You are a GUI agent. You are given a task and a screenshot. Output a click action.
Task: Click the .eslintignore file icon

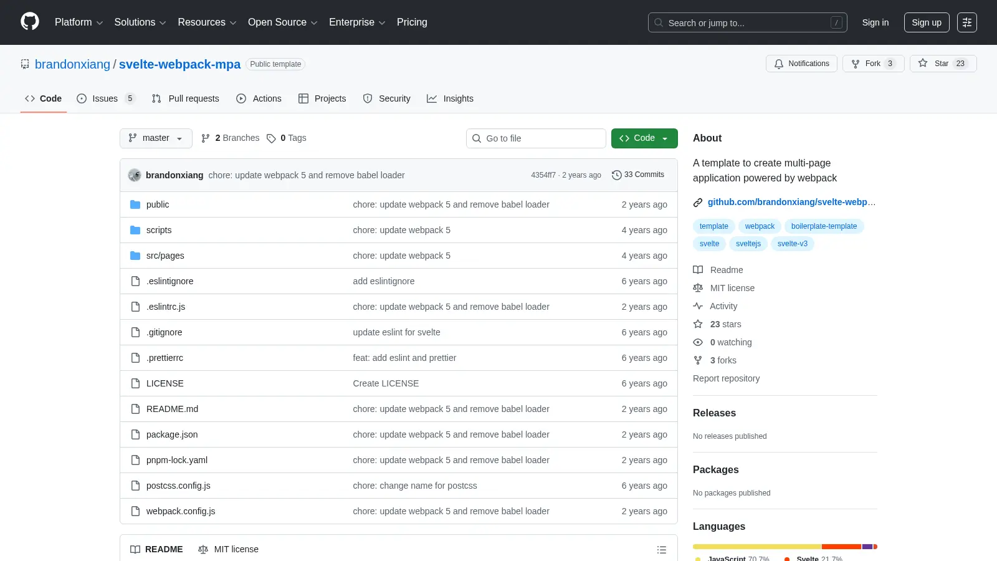pyautogui.click(x=135, y=281)
